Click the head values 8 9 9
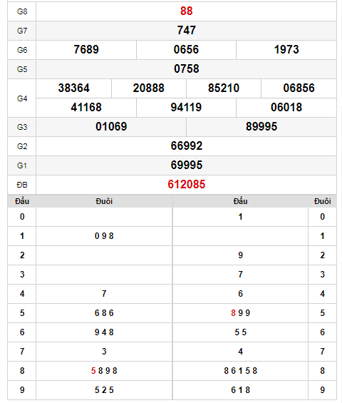This screenshot has height=403, width=342. pos(240,313)
